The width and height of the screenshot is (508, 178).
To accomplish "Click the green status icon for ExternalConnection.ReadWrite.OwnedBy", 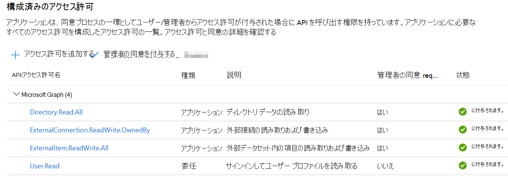I will point(463,129).
